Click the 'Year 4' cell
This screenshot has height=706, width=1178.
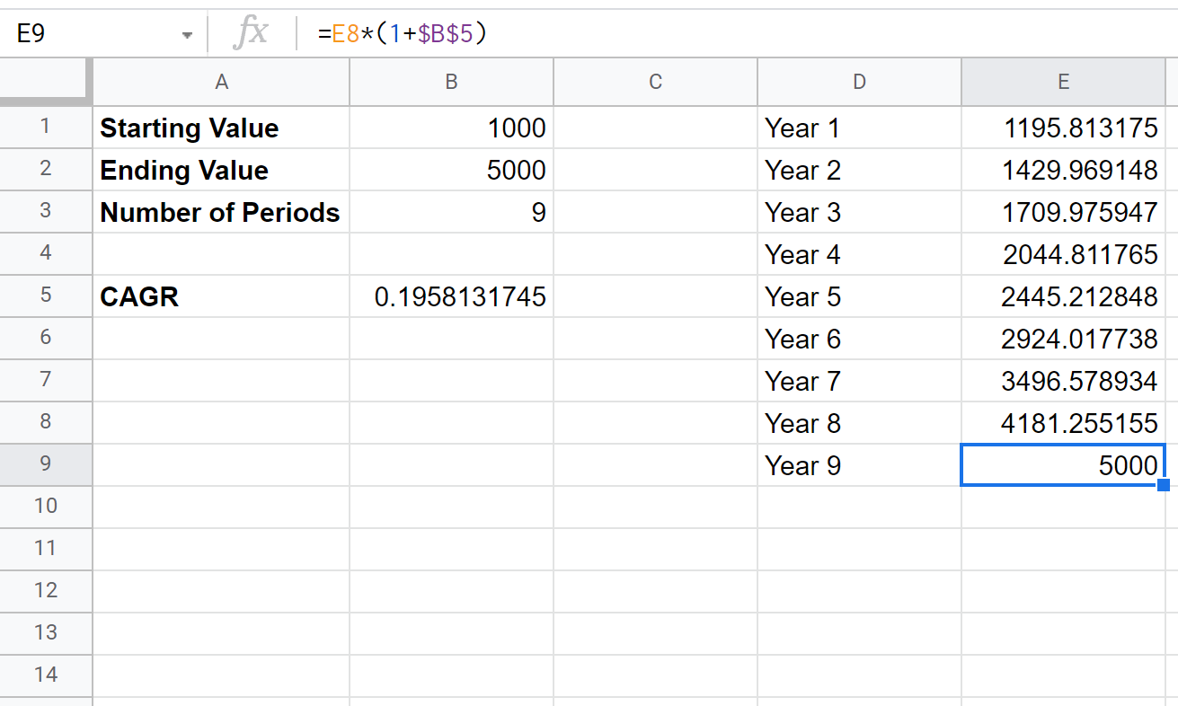[859, 254]
